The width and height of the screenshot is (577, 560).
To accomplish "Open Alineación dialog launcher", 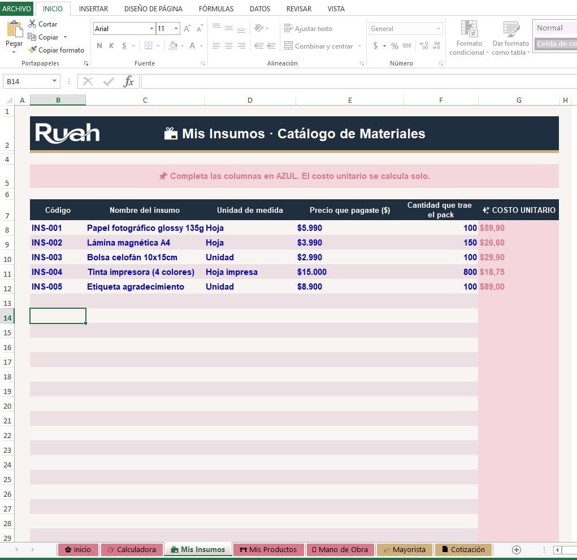I will [362, 64].
